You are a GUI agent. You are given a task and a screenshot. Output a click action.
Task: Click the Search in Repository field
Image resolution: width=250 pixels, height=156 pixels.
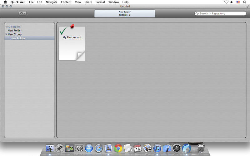(220, 13)
